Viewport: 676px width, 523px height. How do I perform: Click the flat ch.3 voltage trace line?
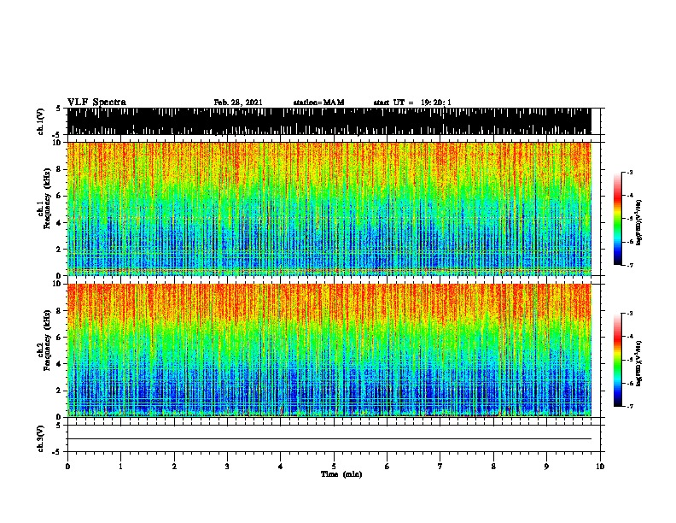pos(329,439)
